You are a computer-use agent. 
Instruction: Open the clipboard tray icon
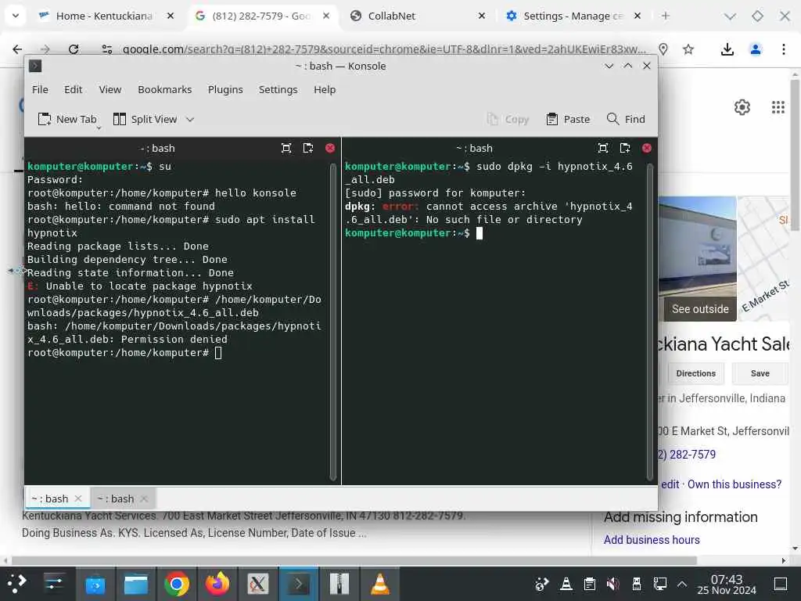tap(590, 584)
